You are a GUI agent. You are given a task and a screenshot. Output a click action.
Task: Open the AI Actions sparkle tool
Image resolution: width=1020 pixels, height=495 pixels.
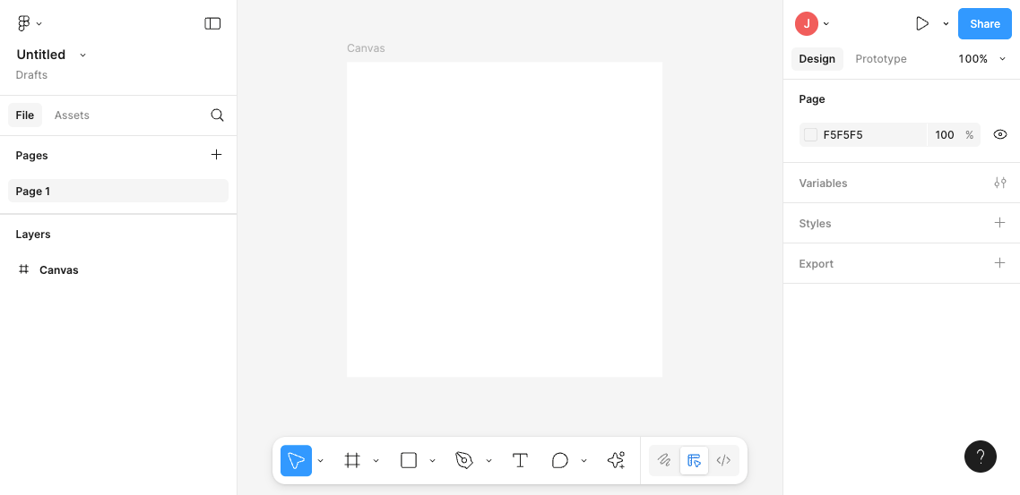click(616, 461)
